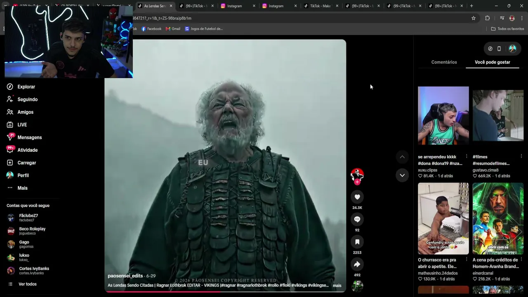Open the Seguindo icon in sidebar

click(x=10, y=99)
